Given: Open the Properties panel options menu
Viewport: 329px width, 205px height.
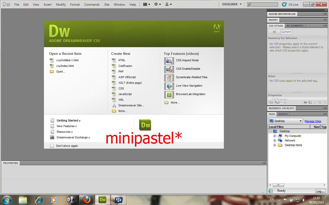Looking at the screenshot, I should 264,163.
